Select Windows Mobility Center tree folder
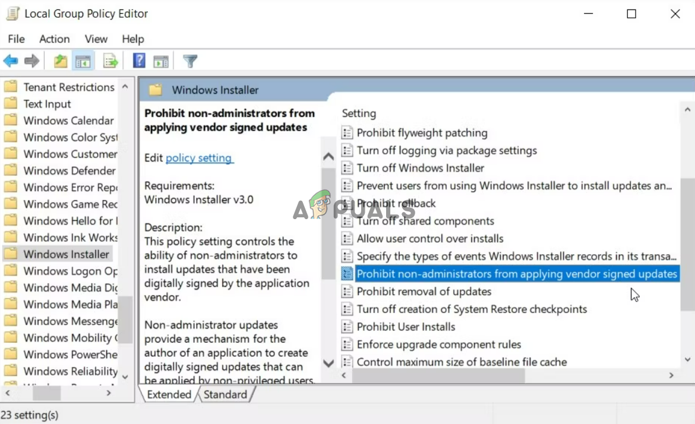 tap(71, 338)
